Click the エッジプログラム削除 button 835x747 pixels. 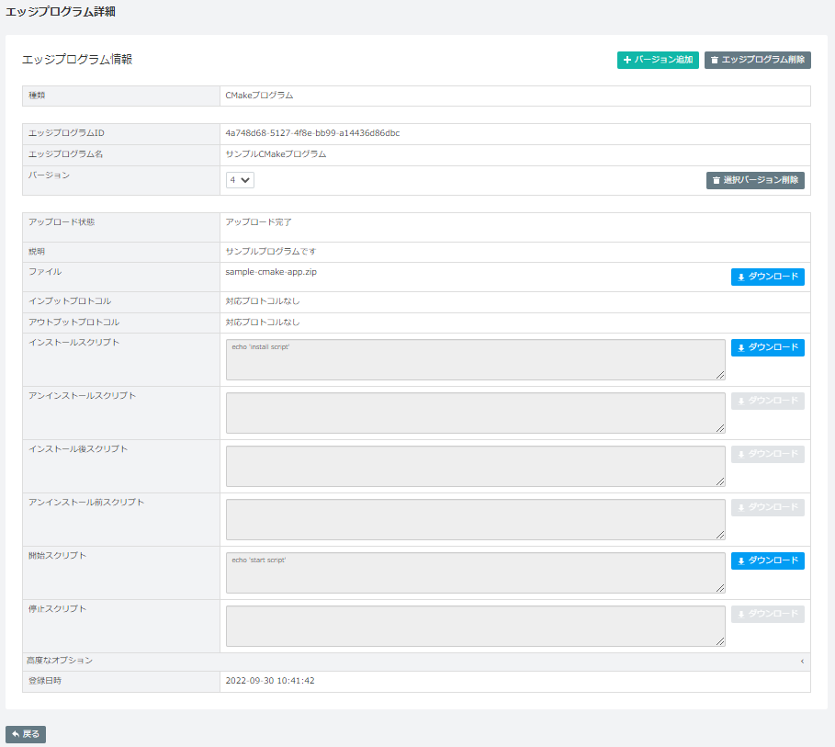point(757,60)
